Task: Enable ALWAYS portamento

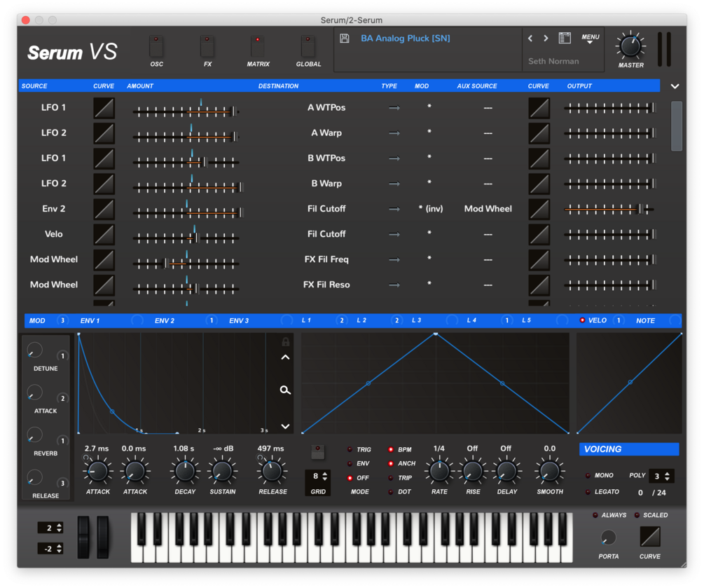Action: click(595, 515)
